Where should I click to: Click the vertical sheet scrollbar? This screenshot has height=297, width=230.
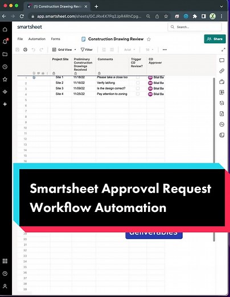click(x=214, y=159)
